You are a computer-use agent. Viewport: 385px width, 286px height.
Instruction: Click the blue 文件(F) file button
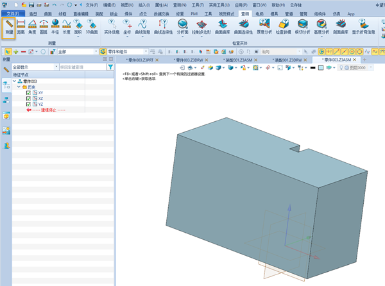pyautogui.click(x=13, y=13)
